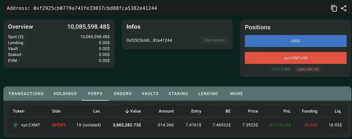Click the Infos heading

133,27
